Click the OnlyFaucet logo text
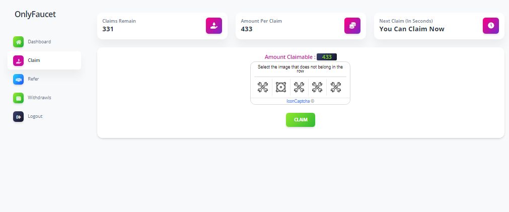Screen dimensions: 509x212 tap(35, 14)
